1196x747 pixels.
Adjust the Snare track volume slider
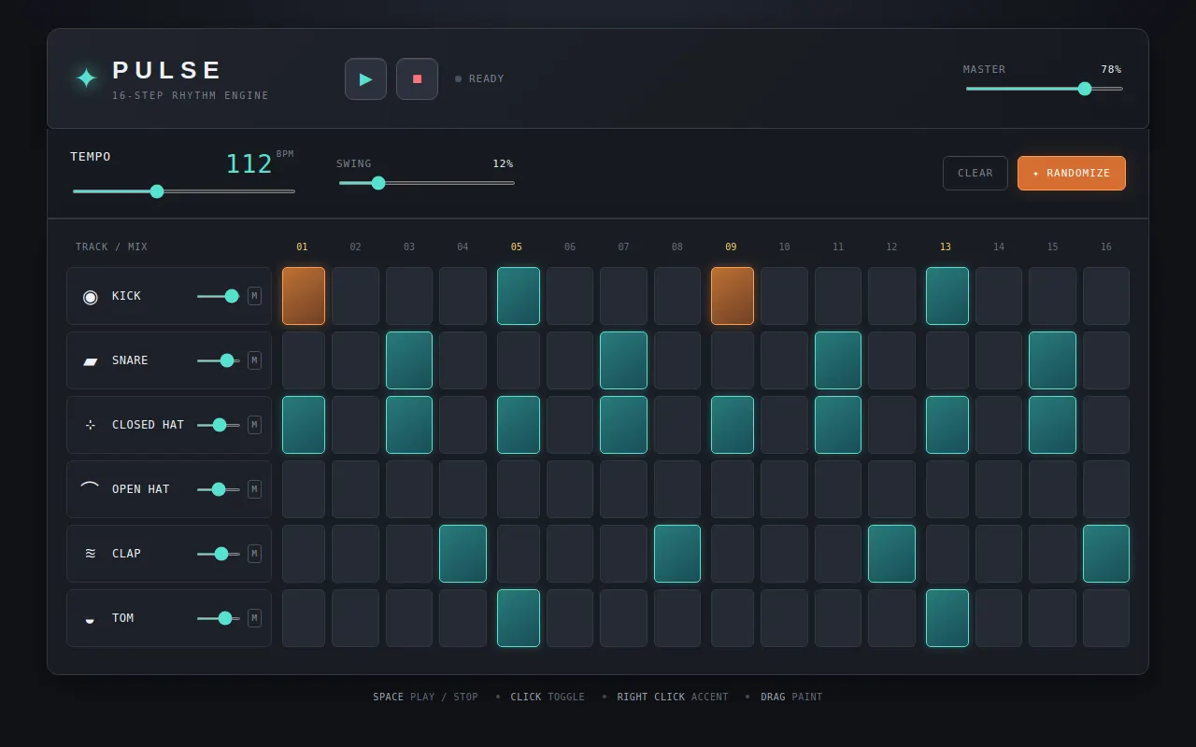[219, 360]
